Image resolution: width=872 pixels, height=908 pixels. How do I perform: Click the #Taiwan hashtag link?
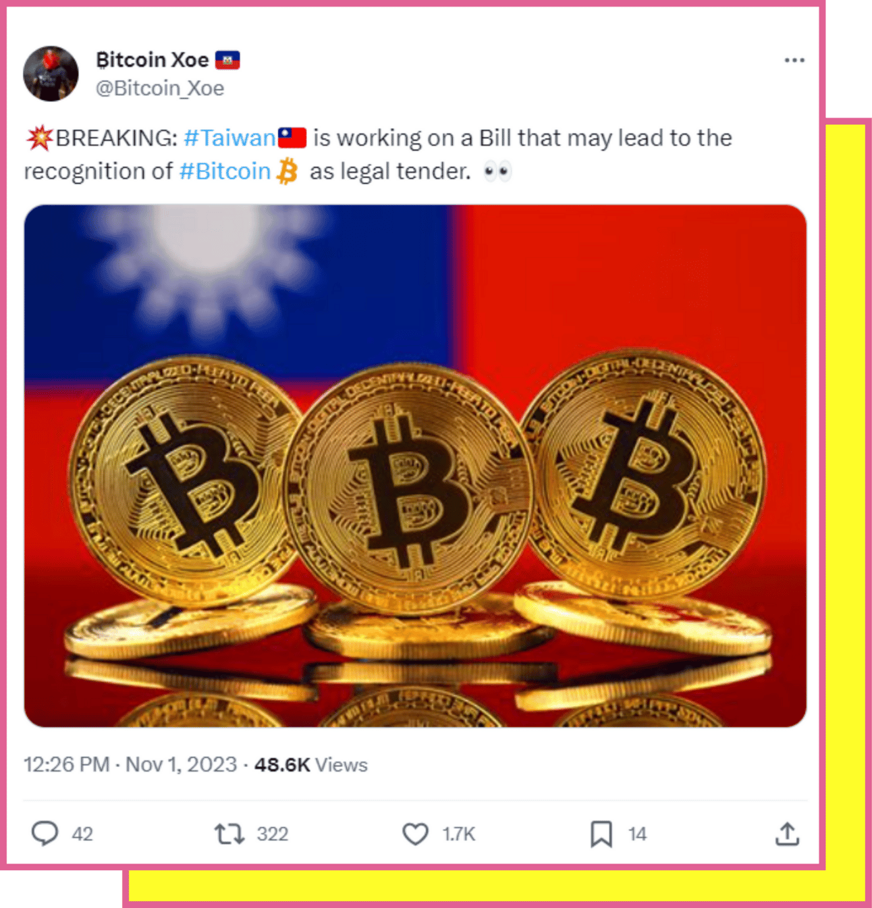(x=229, y=138)
